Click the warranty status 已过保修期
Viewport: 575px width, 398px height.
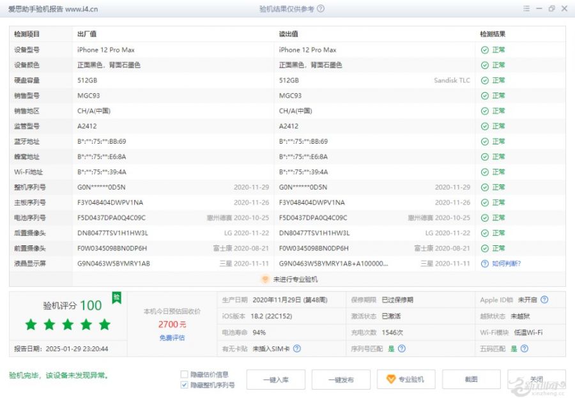tap(397, 300)
